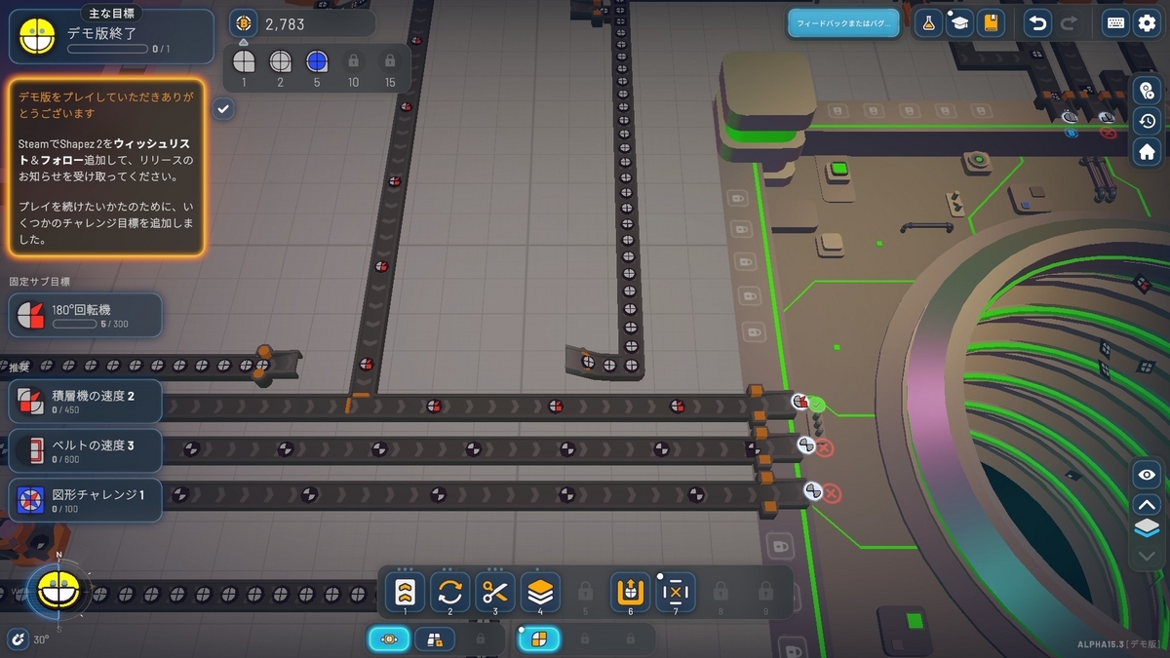Open 図形チャレンジ 1 recommendation

point(86,500)
